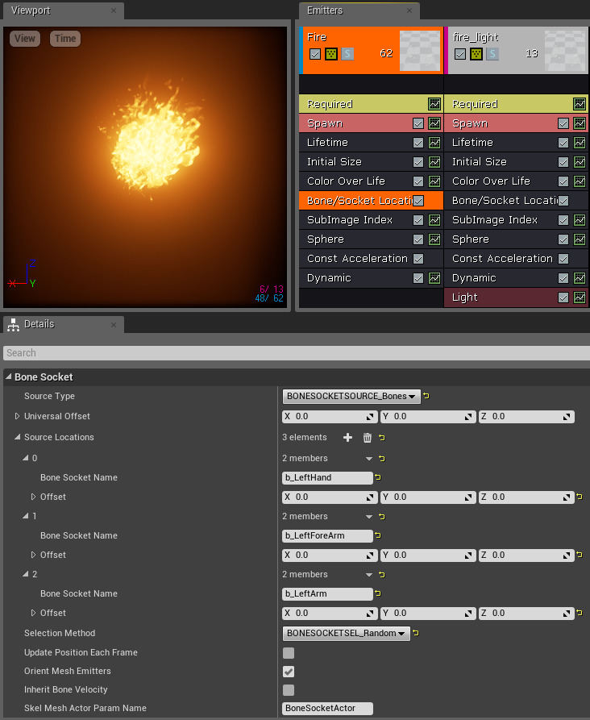
Task: Switch to the Emitters tab
Action: click(x=325, y=10)
